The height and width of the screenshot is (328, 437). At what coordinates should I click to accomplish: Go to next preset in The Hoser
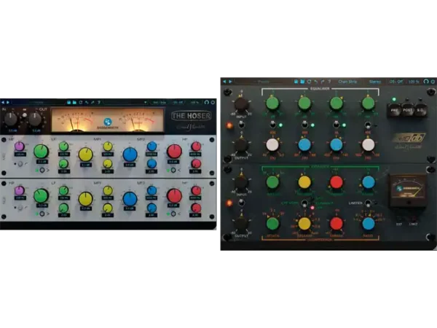click(x=8, y=102)
